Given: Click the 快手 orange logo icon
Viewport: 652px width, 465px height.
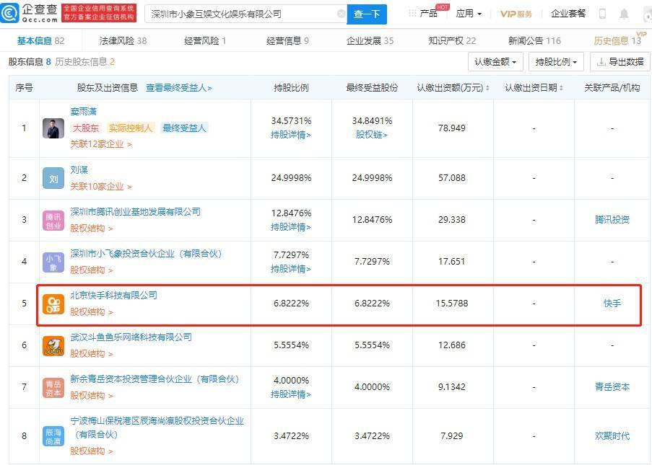Looking at the screenshot, I should coord(53,304).
